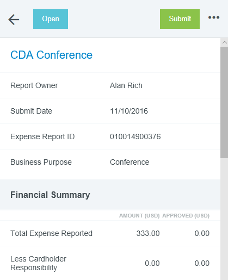Click the Submit Date value 11/10/2016
This screenshot has height=280, width=228.
129,111
